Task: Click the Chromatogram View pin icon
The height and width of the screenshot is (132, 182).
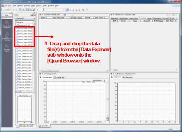Action: [x=40, y=74]
